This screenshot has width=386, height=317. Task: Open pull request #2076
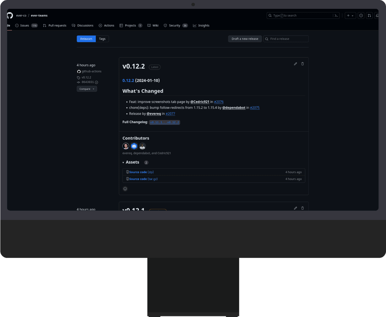(x=219, y=102)
